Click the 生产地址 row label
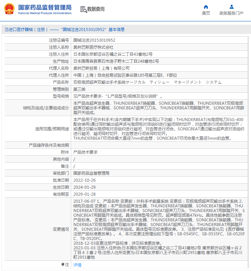Screen dimensions: 251x271 click(x=61, y=61)
